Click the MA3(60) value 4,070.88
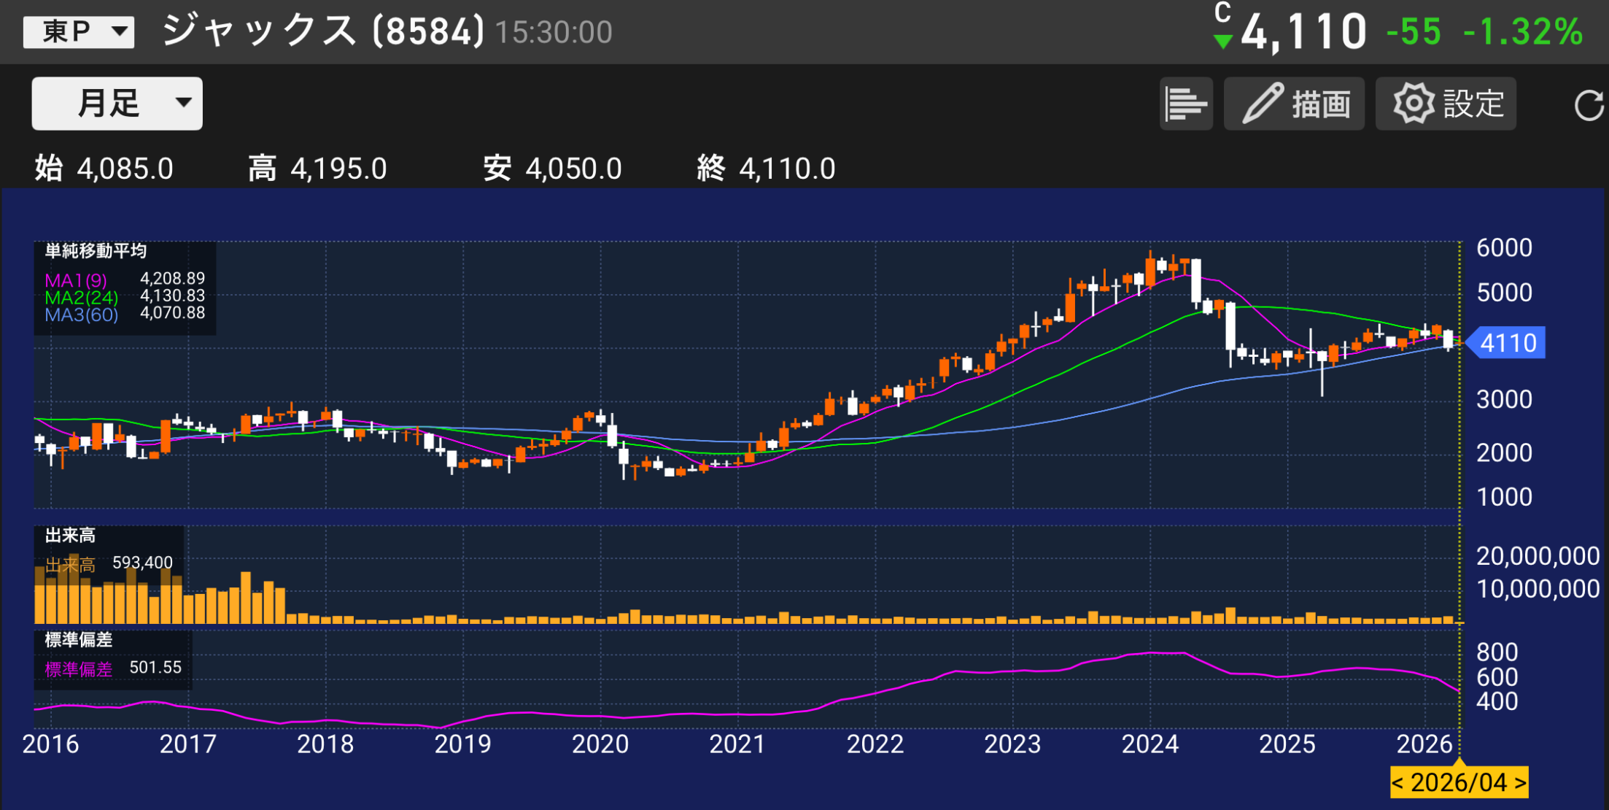This screenshot has height=810, width=1609. pos(173,314)
